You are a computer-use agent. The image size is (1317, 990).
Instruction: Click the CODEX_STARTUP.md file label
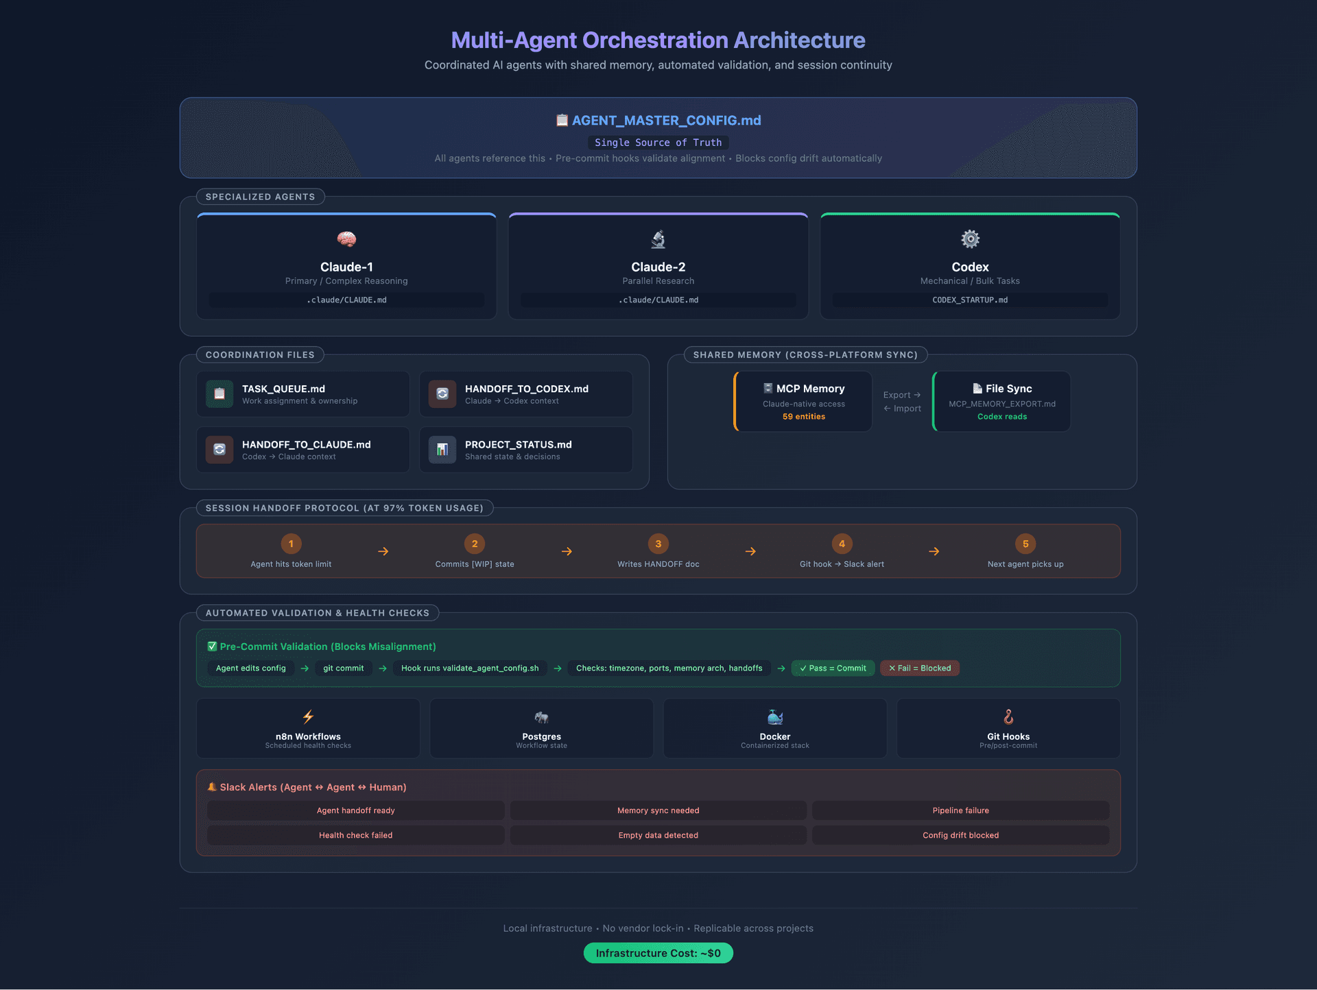pyautogui.click(x=970, y=300)
